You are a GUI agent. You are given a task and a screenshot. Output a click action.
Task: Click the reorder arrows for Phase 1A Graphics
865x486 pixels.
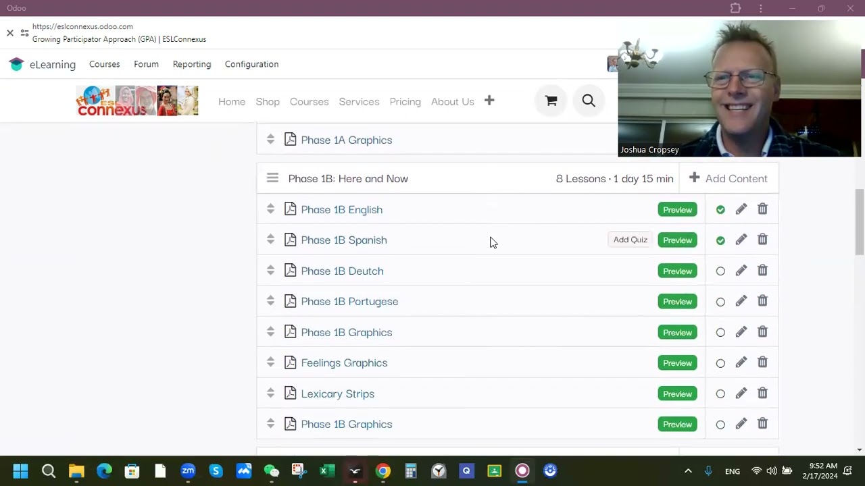click(270, 139)
